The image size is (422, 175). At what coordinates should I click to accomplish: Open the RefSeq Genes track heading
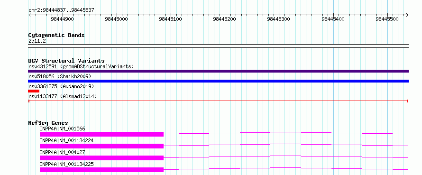48,123
